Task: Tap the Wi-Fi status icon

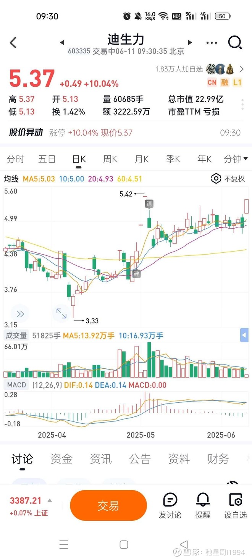Action: [163, 16]
